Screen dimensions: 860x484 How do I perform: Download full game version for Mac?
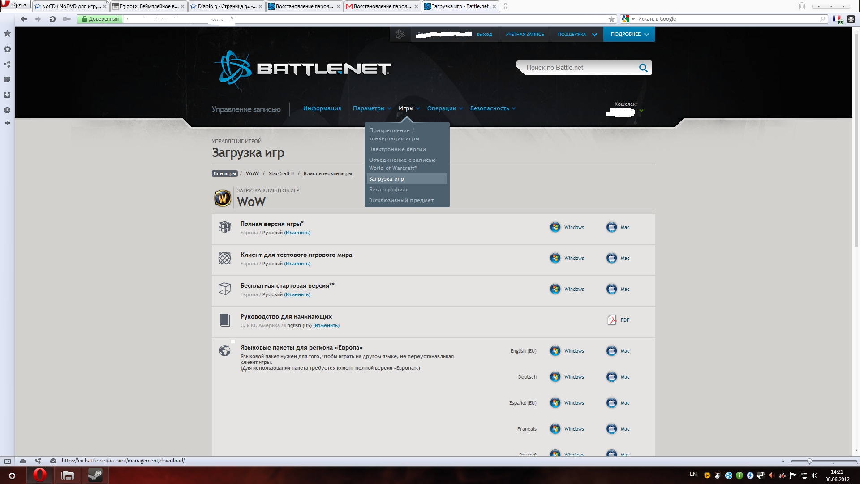(618, 227)
